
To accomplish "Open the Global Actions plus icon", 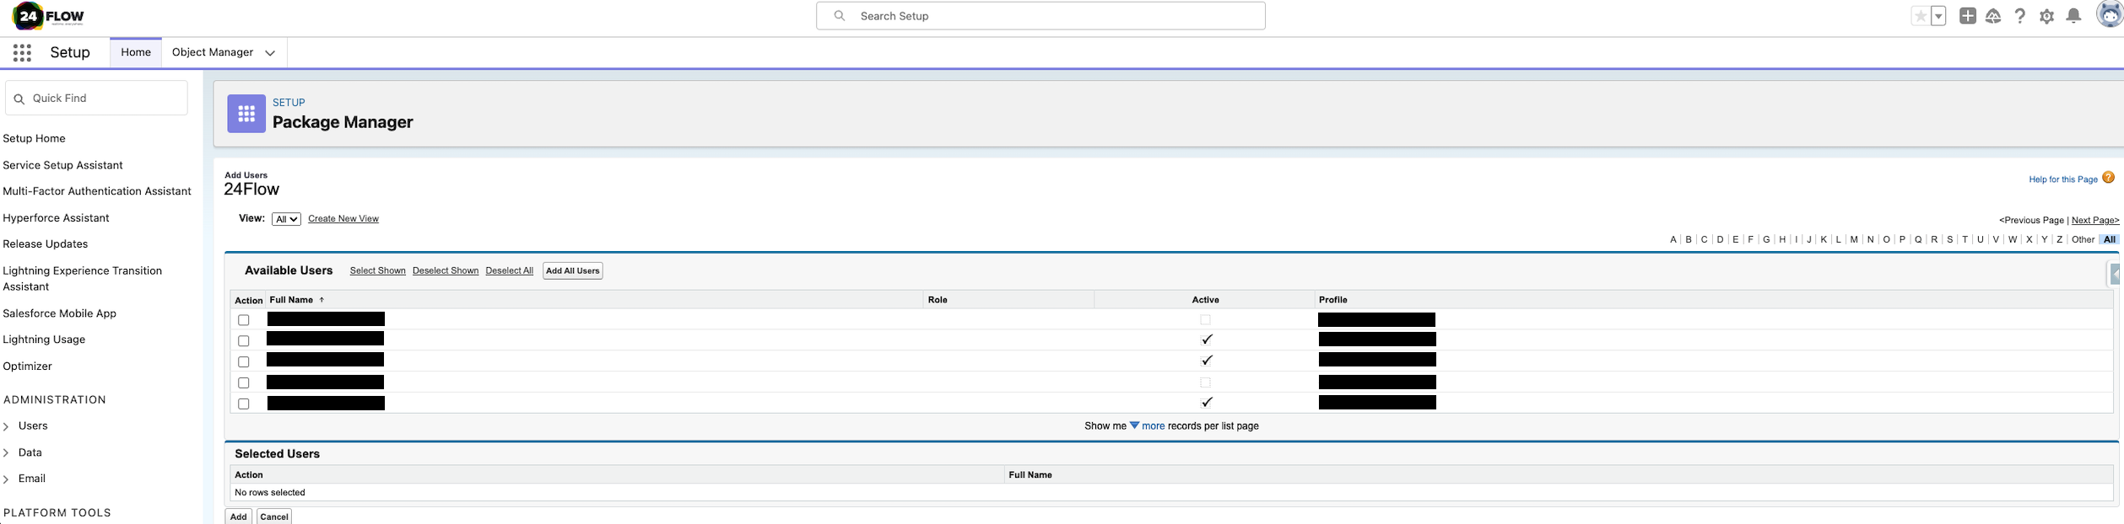I will coord(1968,16).
